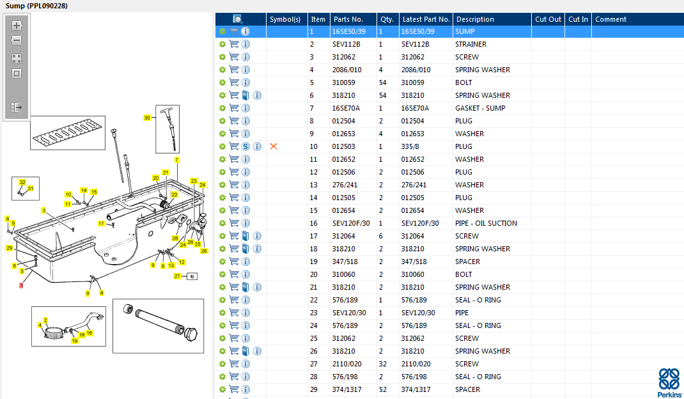Click the four-squares grid view icon
This screenshot has height=399, width=684.
17,58
